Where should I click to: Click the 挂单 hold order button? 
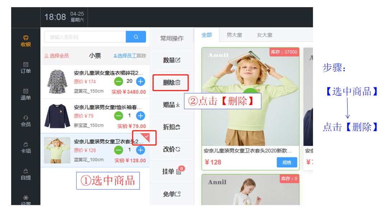coord(173,171)
